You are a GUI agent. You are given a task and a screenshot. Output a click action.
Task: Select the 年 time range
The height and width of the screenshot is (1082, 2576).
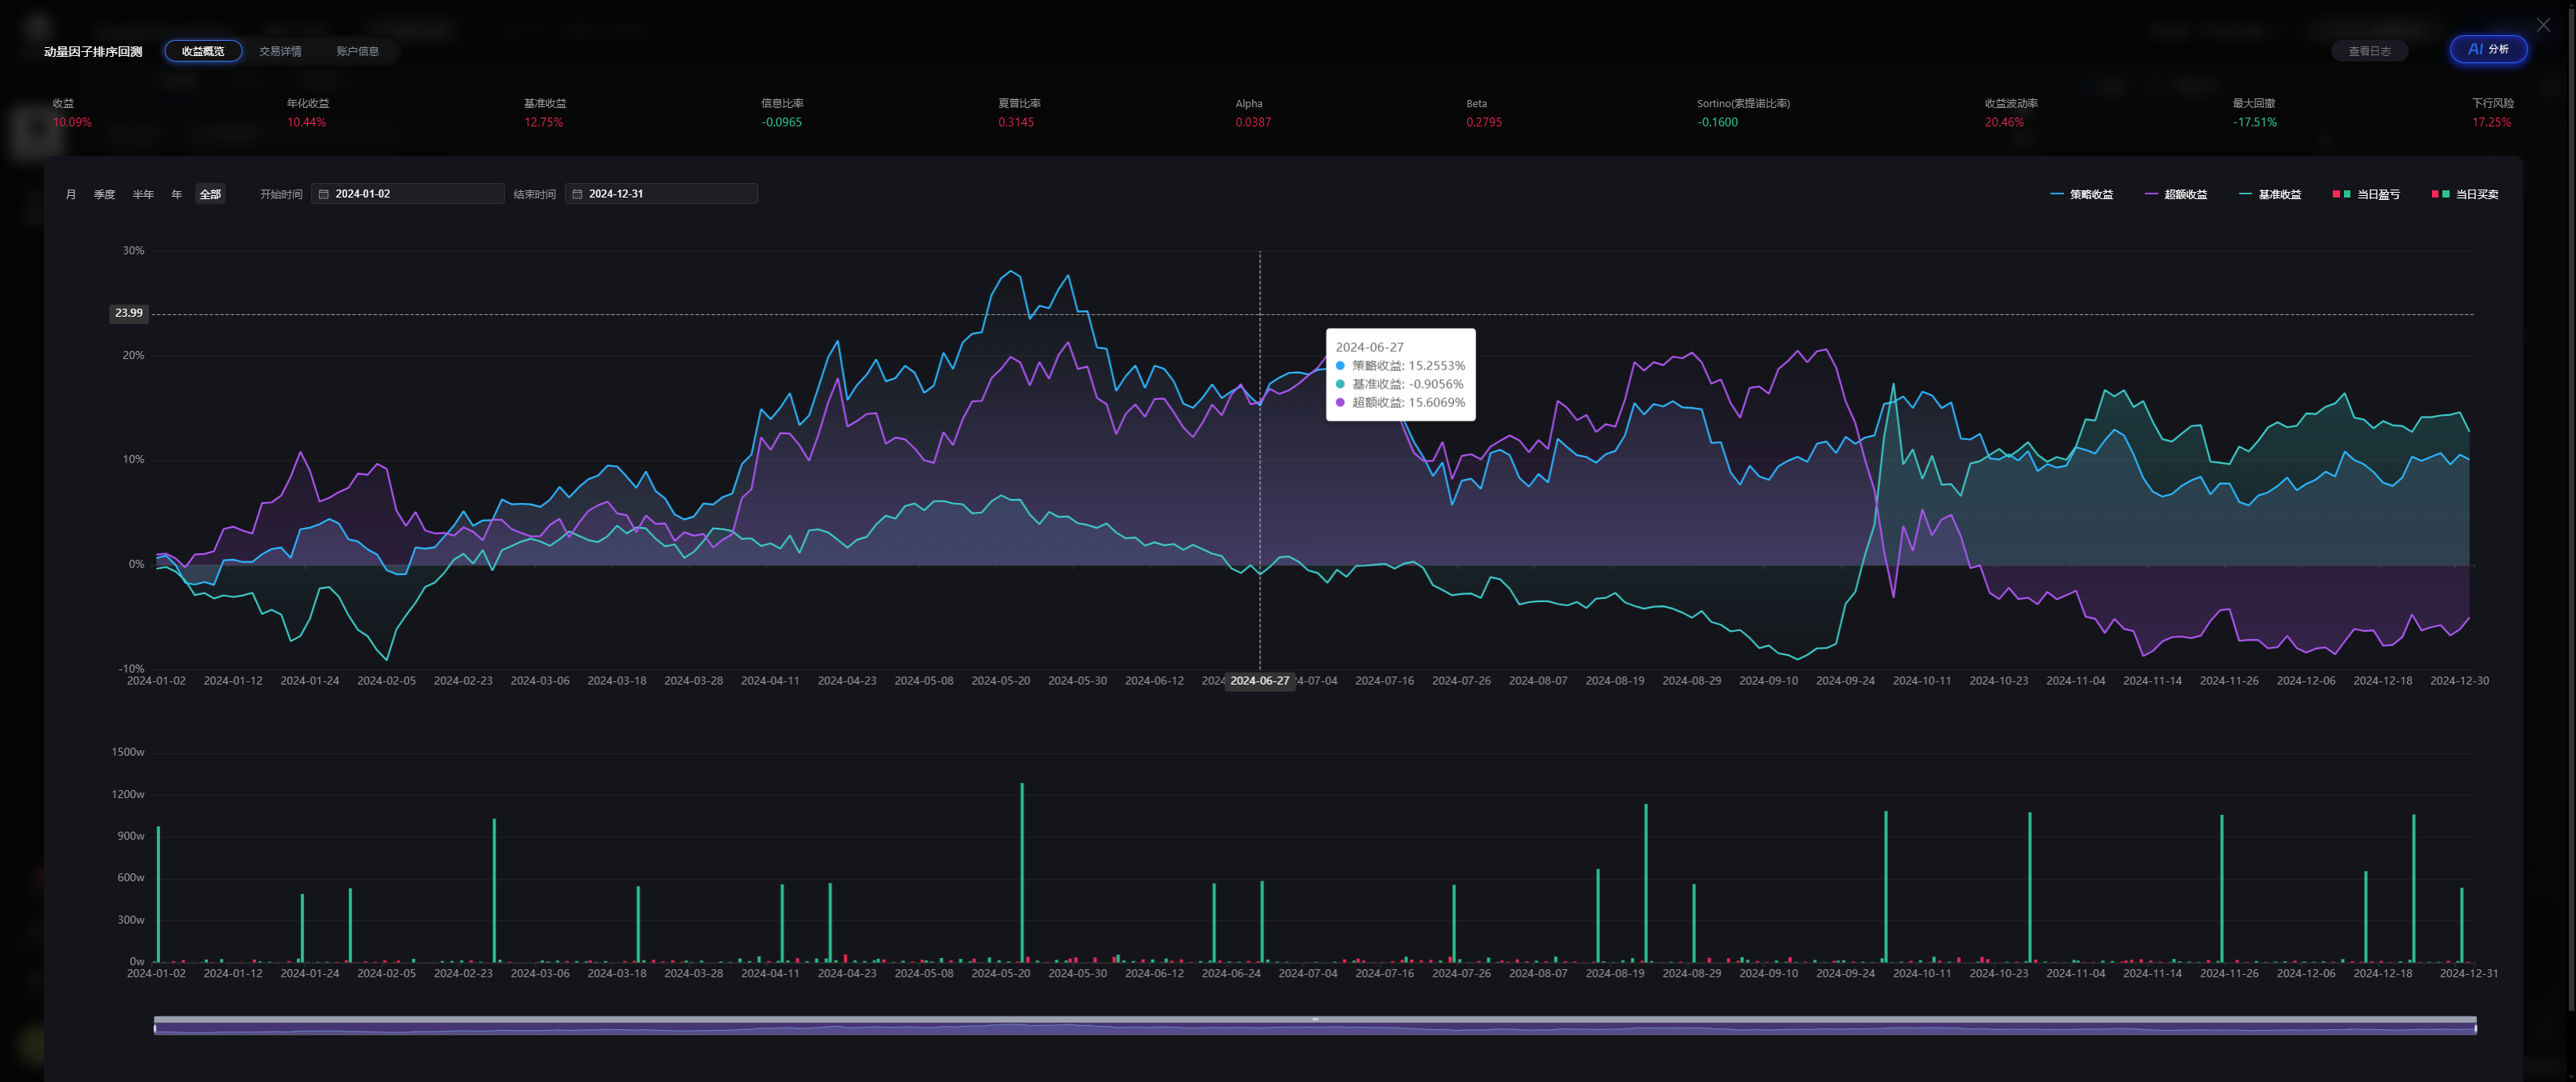click(x=177, y=194)
